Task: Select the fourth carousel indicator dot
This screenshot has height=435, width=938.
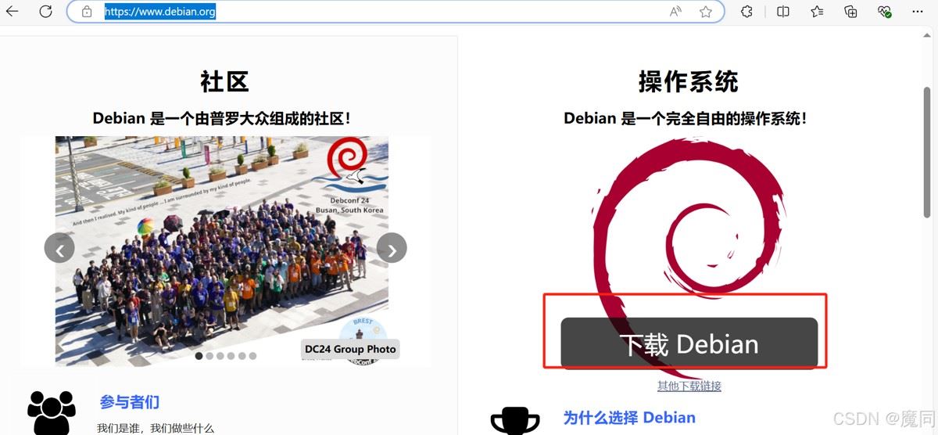Action: coord(231,356)
